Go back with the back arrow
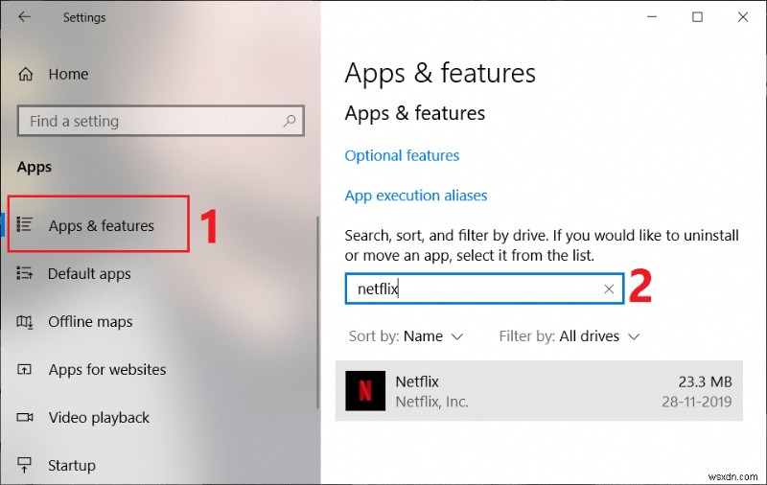The height and width of the screenshot is (485, 767). 25,17
